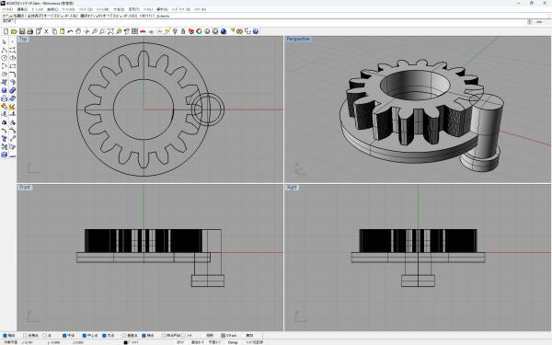Click the four-viewport layout icon
Screen dimensions: 552x345
[134, 31]
